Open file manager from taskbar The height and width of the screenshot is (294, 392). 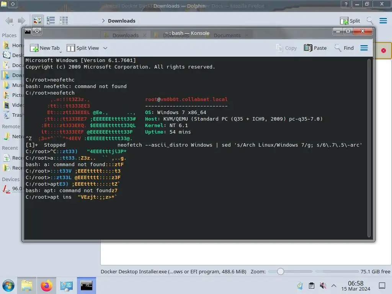[x=27, y=286]
